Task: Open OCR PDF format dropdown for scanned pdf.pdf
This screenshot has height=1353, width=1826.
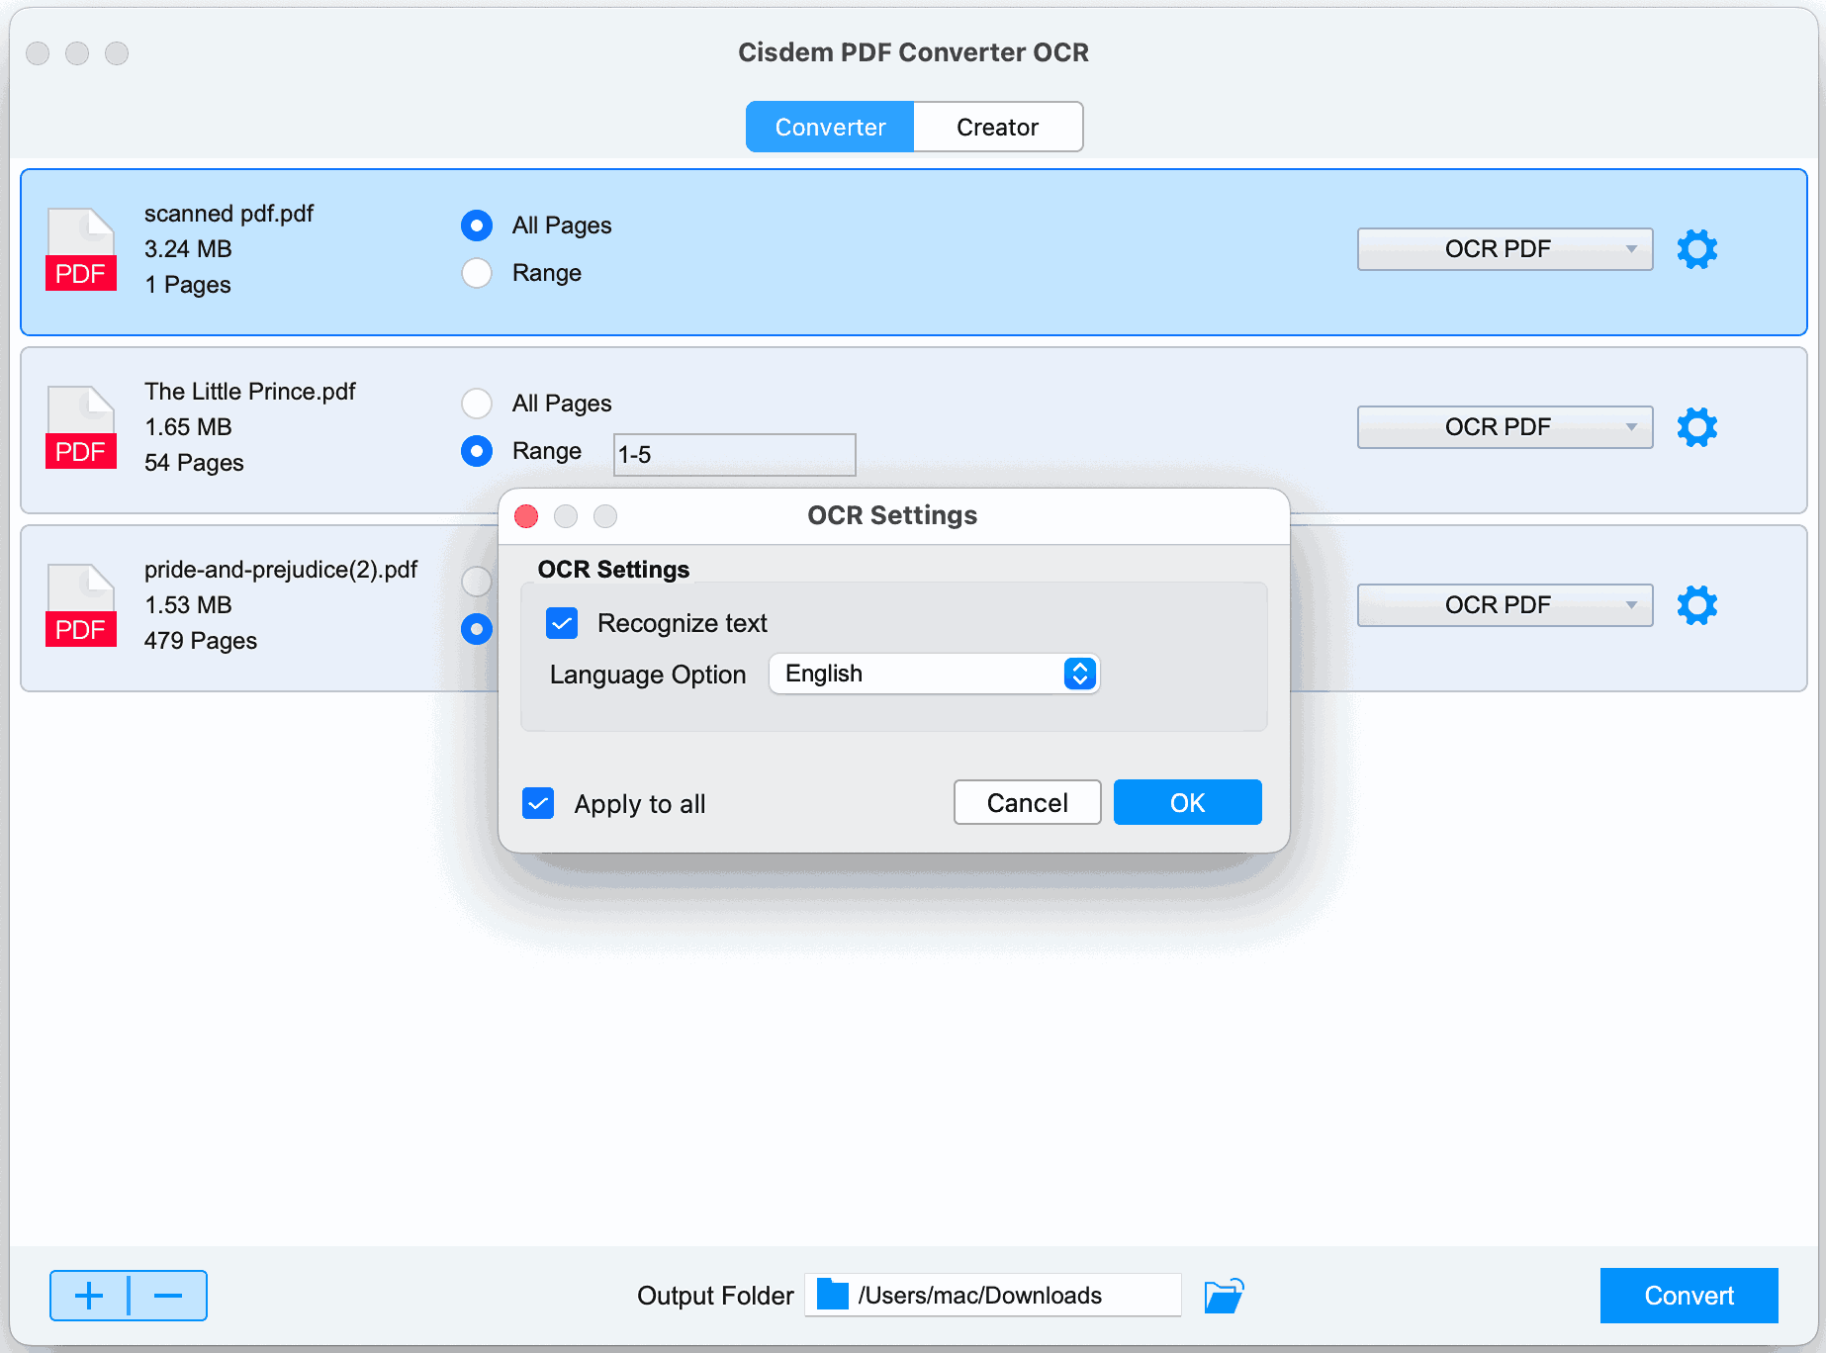Action: click(1505, 249)
